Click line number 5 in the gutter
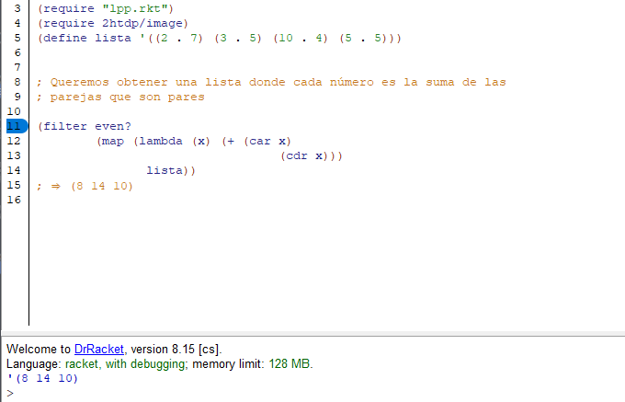Viewport: 625px width, 402px height. point(17,39)
